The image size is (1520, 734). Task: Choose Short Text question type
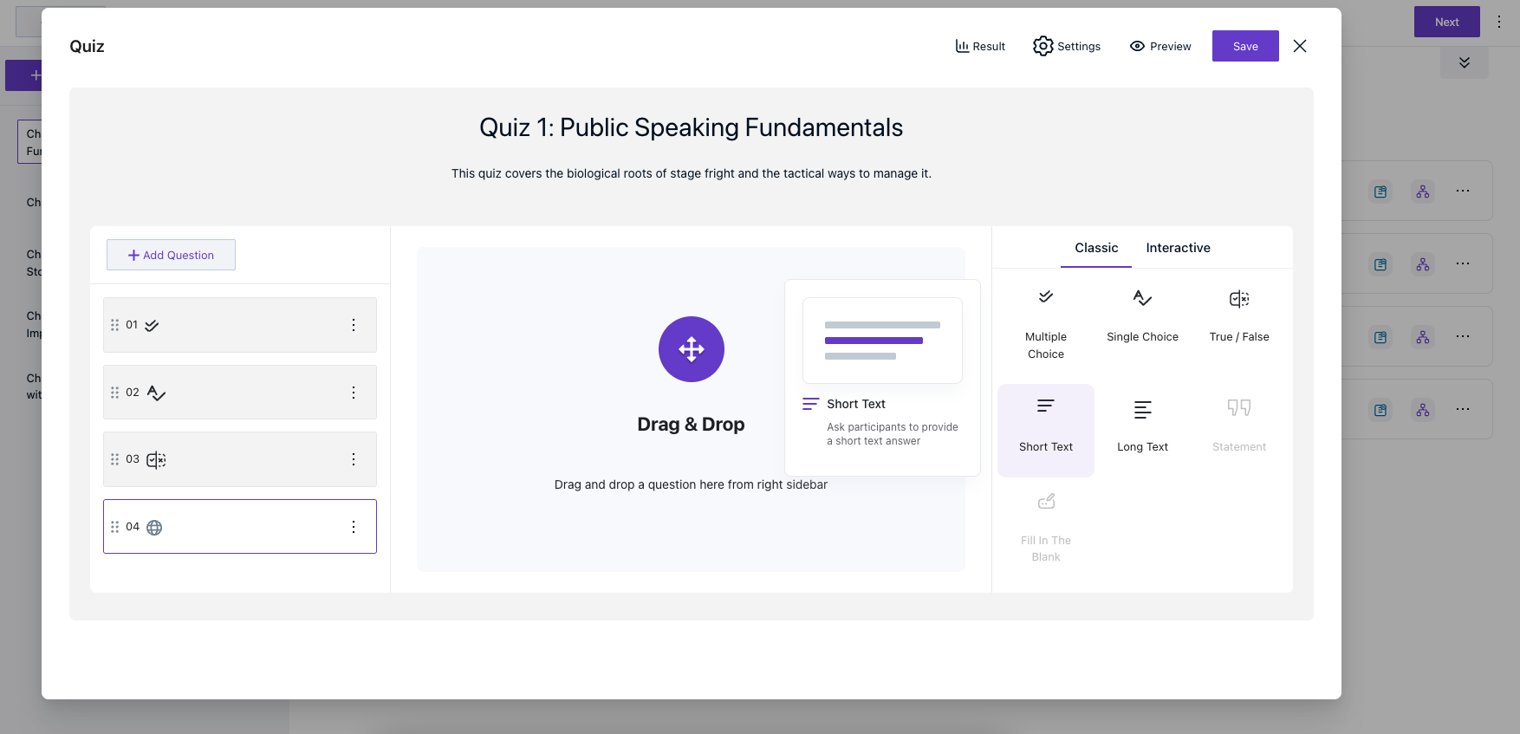pos(1046,430)
